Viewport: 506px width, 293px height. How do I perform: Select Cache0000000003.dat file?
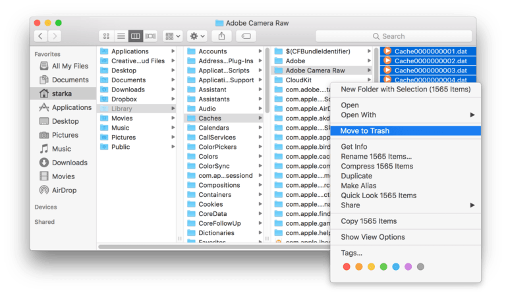click(428, 70)
